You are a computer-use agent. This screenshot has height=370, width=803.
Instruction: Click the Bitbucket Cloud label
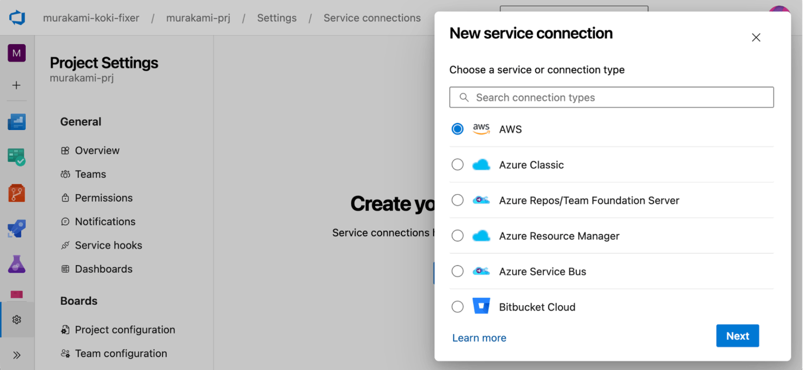[x=537, y=307]
